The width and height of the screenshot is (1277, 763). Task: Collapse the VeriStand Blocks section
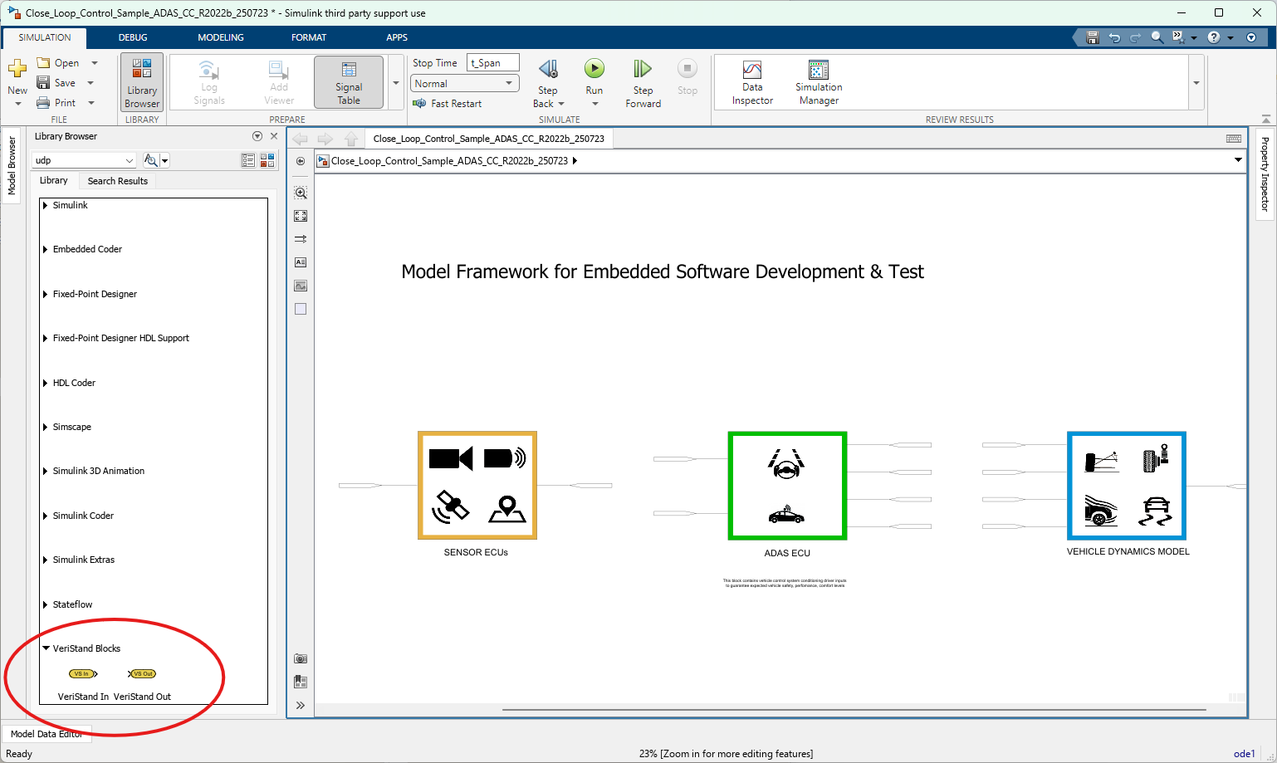pyautogui.click(x=45, y=648)
